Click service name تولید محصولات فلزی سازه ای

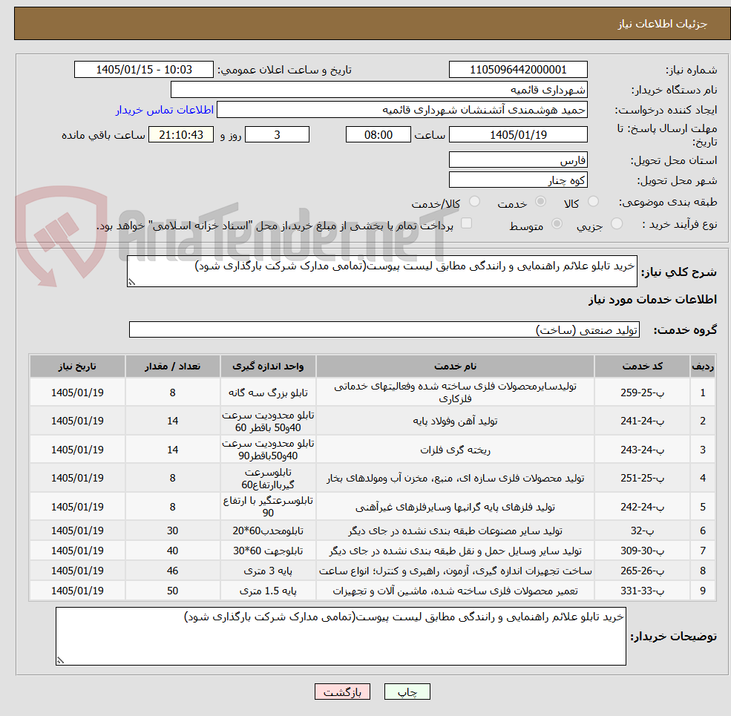pos(455,479)
